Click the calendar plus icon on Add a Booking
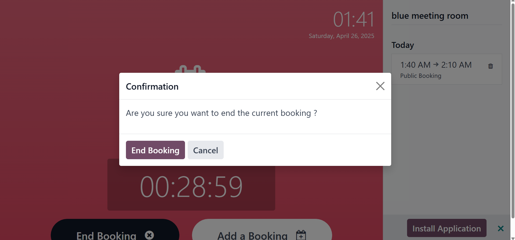 coord(301,235)
